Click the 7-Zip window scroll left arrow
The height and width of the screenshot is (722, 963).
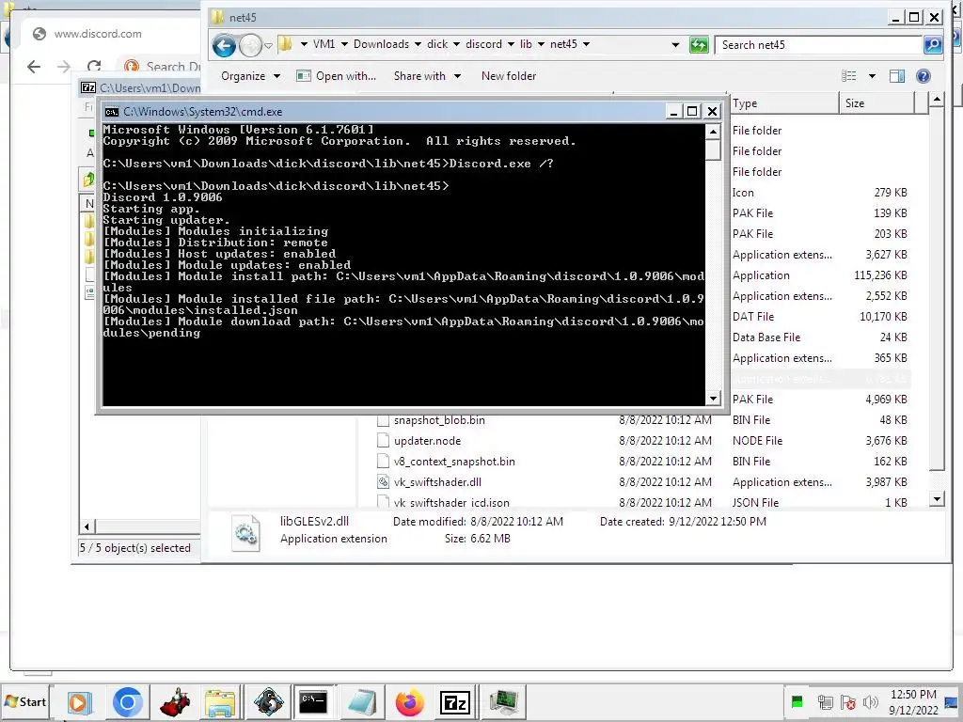(87, 526)
